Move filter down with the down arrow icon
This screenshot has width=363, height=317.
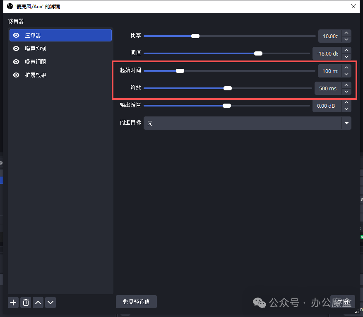pos(50,302)
